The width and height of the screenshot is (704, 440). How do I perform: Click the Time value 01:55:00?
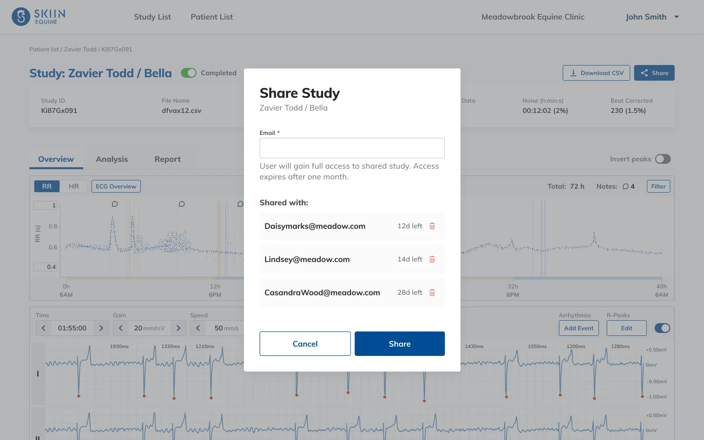[72, 328]
